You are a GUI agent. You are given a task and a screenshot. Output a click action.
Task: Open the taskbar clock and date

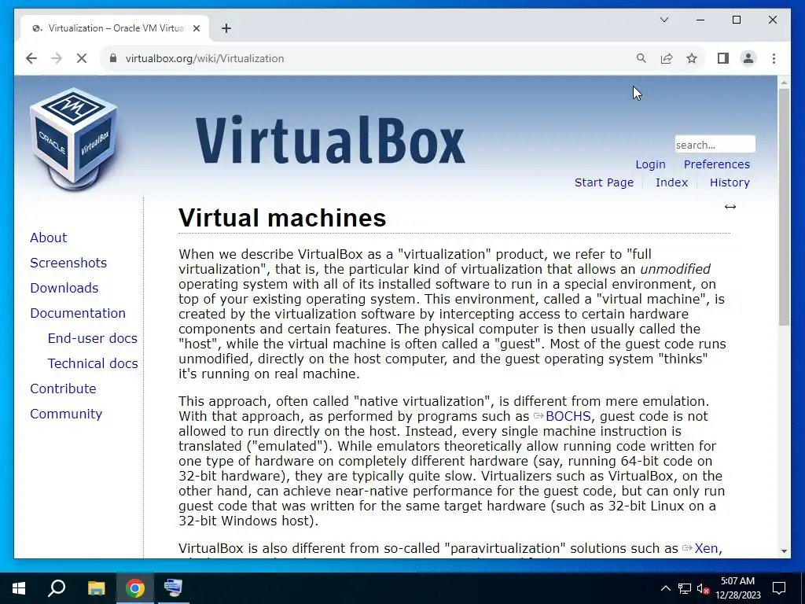[737, 588]
